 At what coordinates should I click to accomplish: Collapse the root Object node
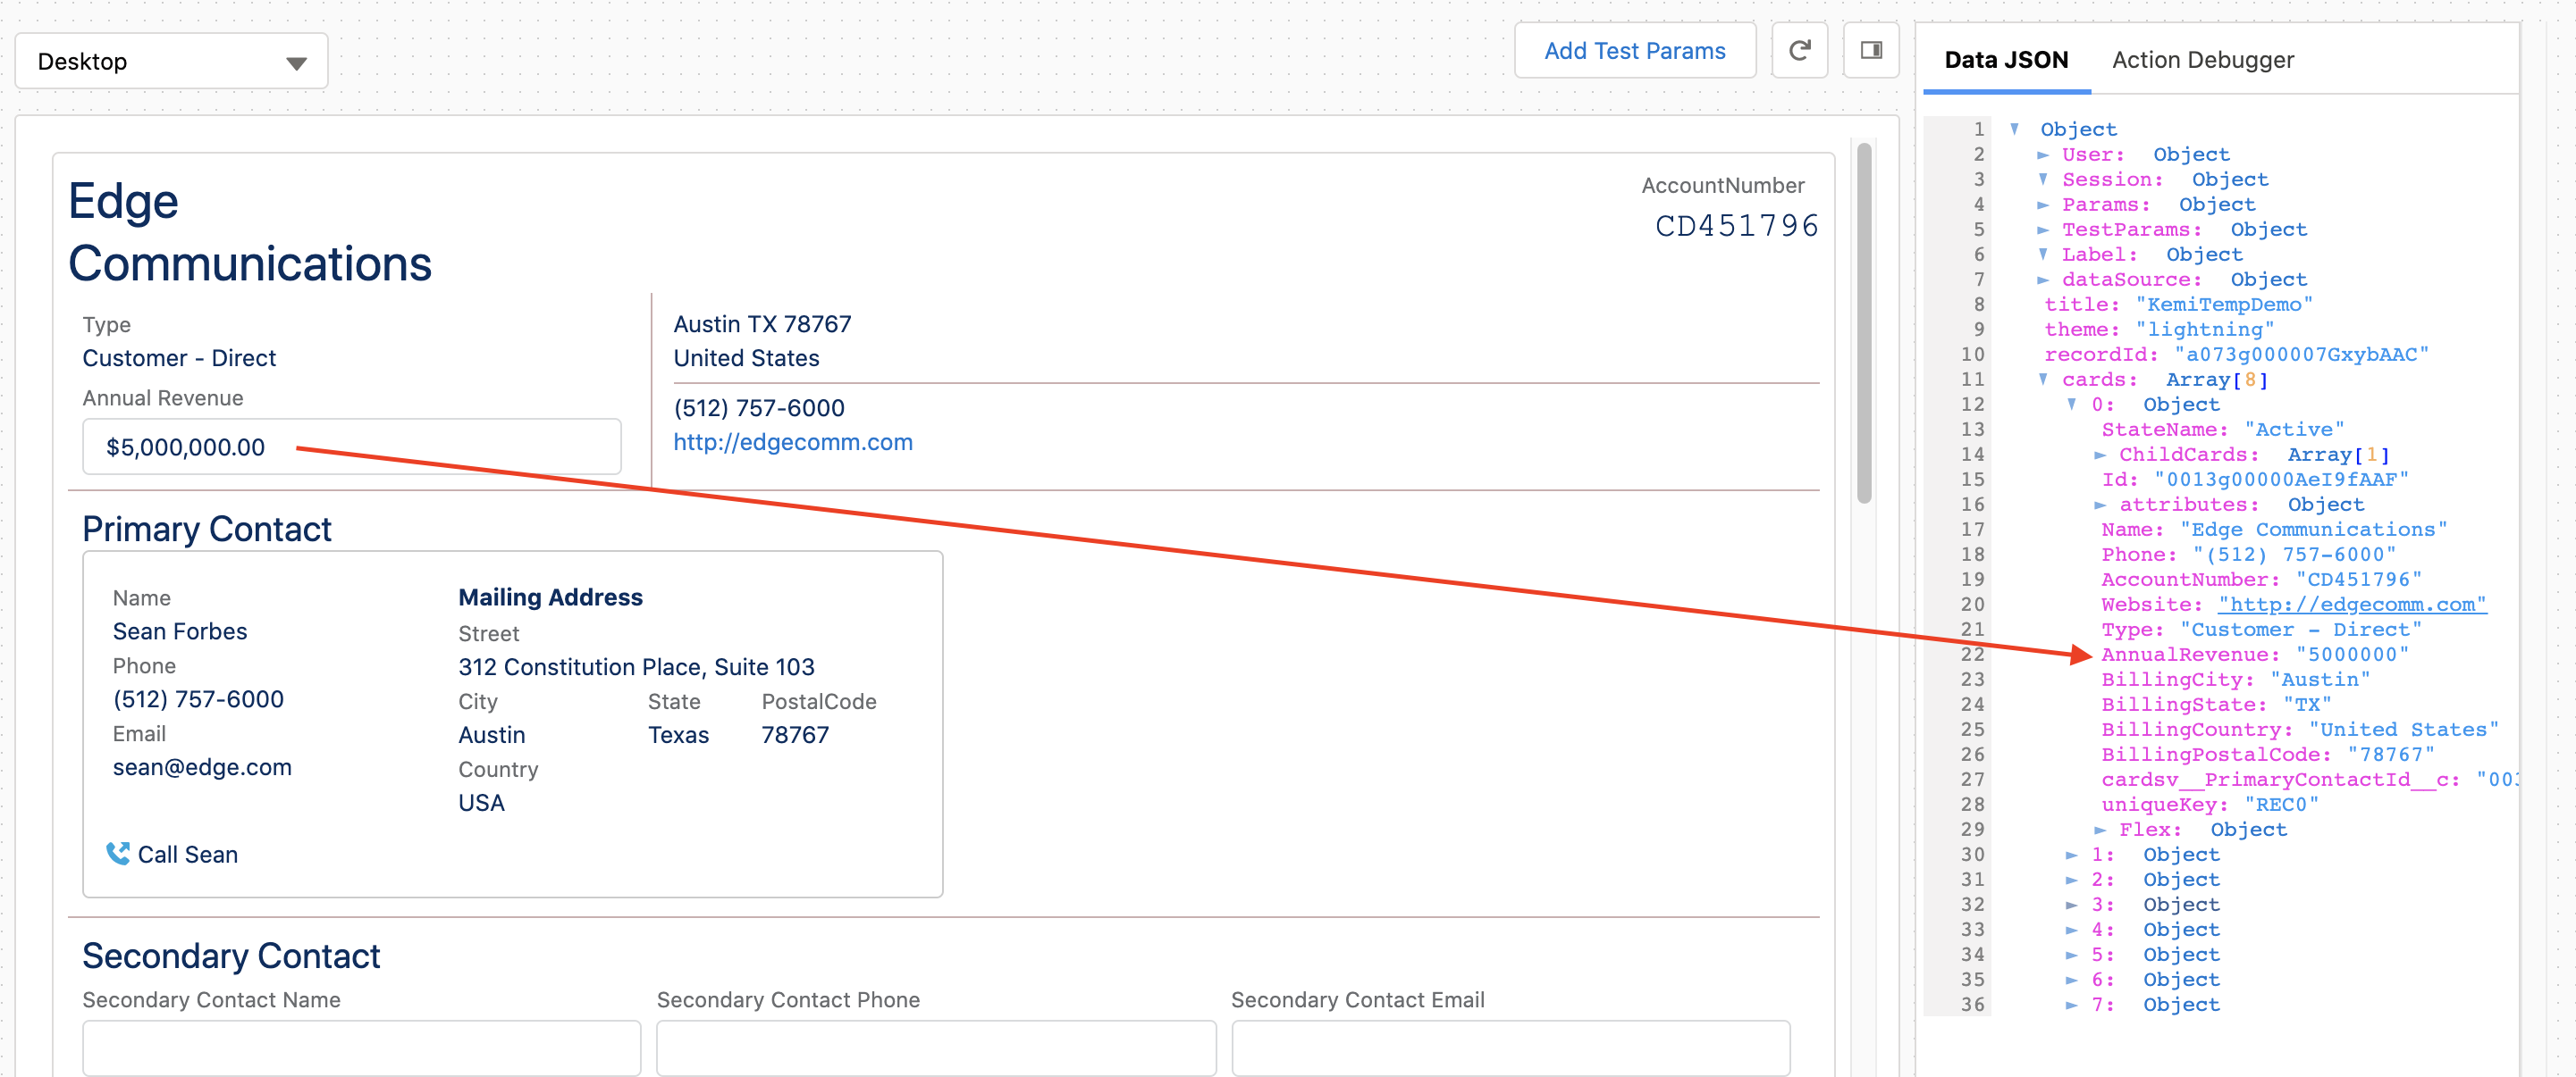coord(2015,129)
